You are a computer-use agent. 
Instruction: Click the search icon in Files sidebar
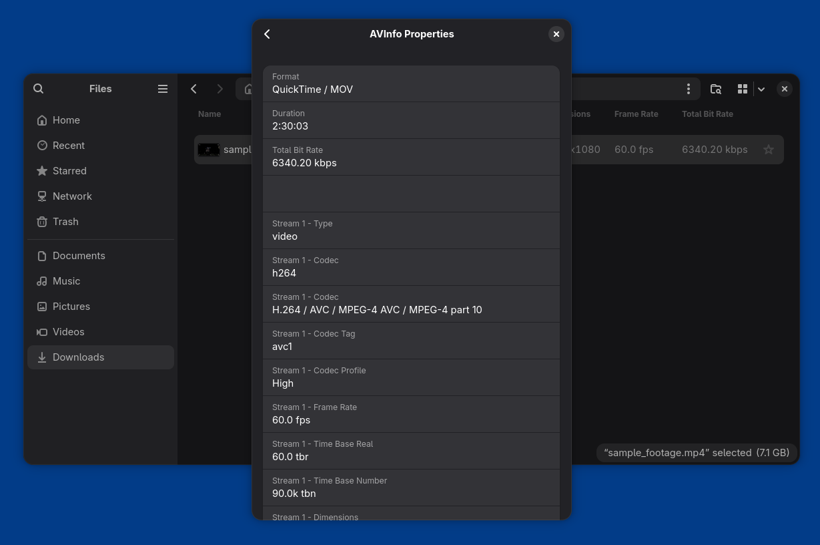tap(39, 89)
